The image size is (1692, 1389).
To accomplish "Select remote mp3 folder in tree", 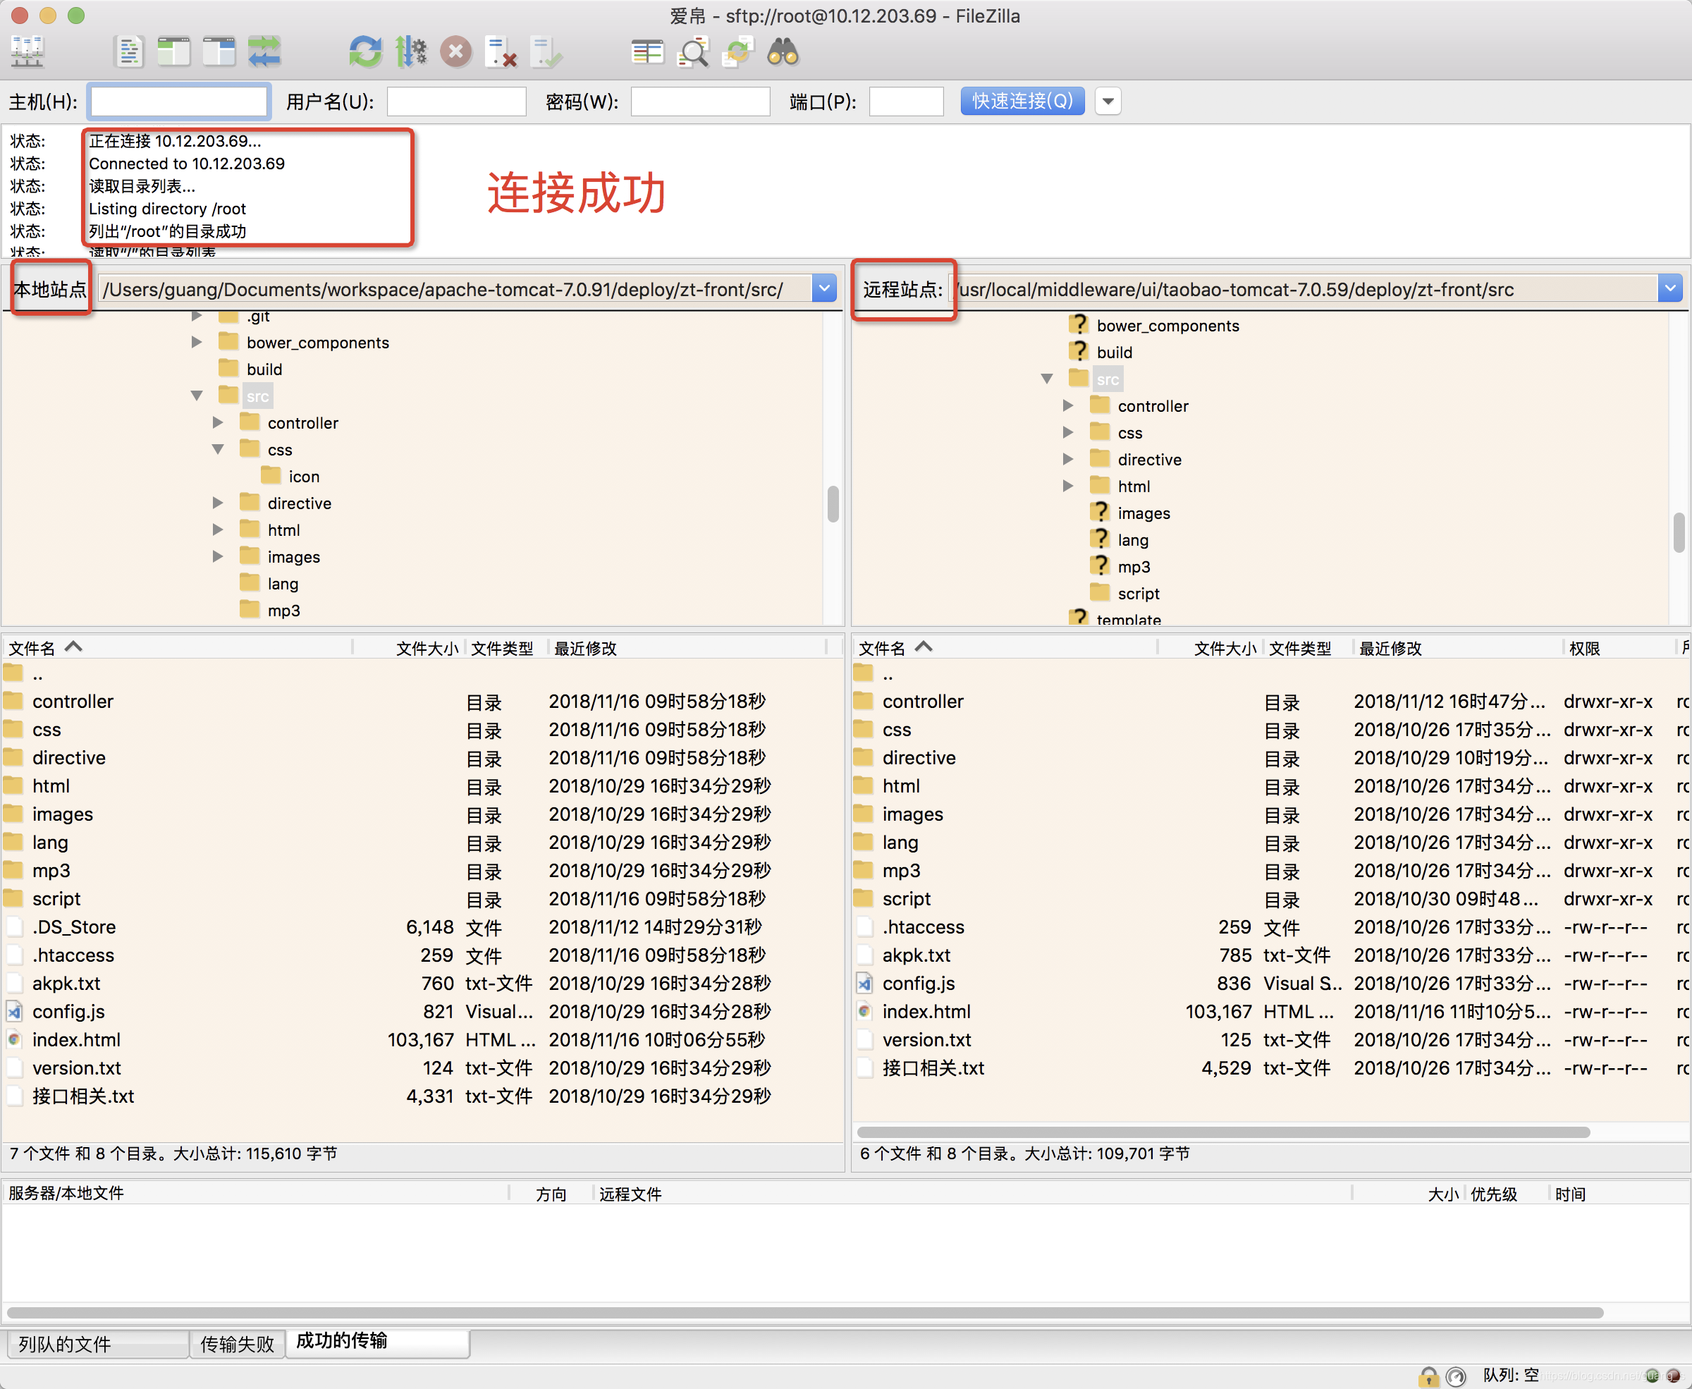I will (1134, 566).
